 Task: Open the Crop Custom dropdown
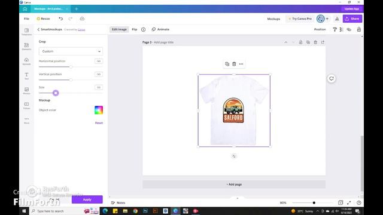[71, 51]
